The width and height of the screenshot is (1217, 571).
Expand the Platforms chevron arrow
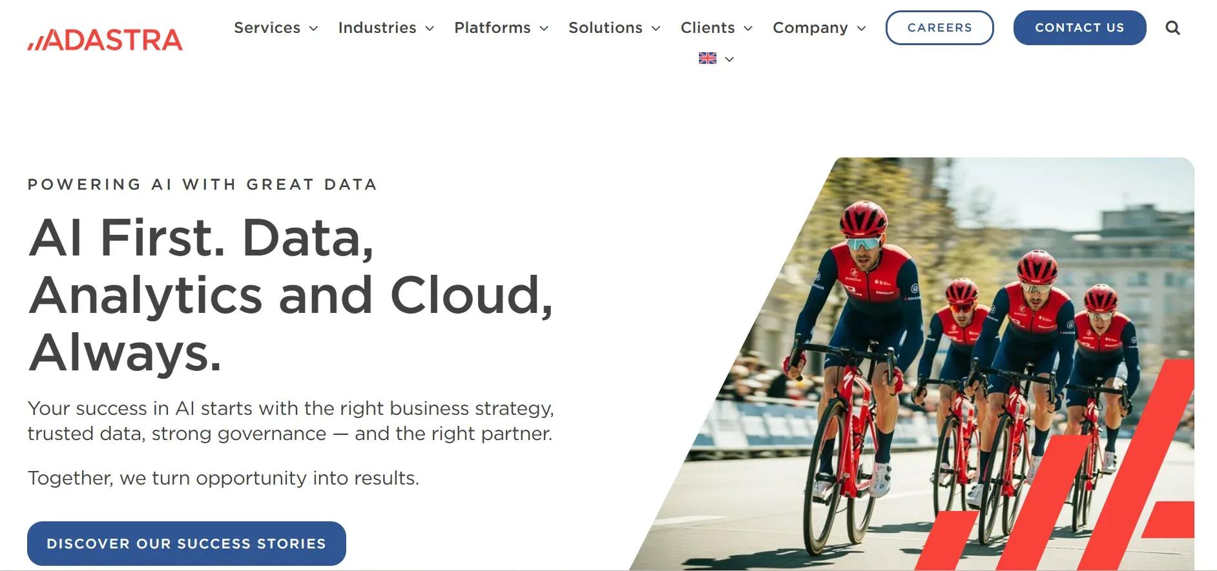544,28
